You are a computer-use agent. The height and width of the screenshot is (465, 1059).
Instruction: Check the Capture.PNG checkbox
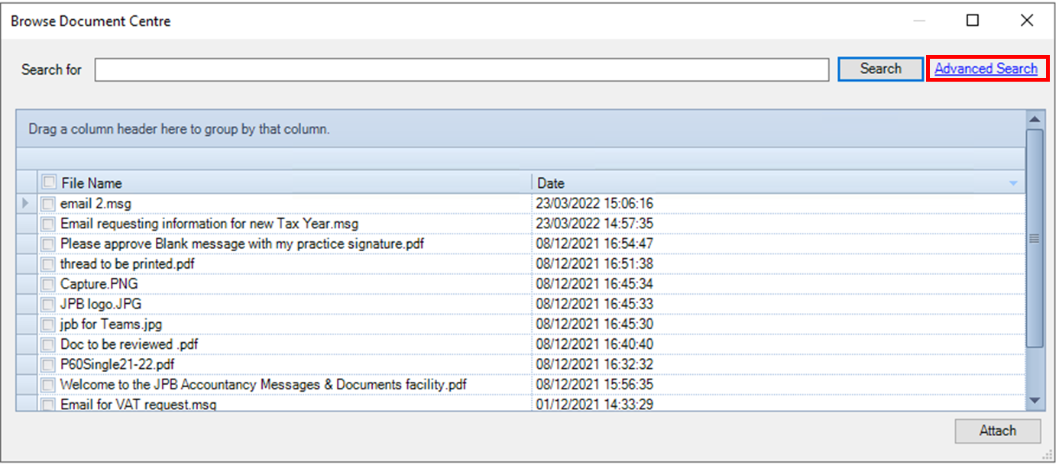pyautogui.click(x=48, y=284)
